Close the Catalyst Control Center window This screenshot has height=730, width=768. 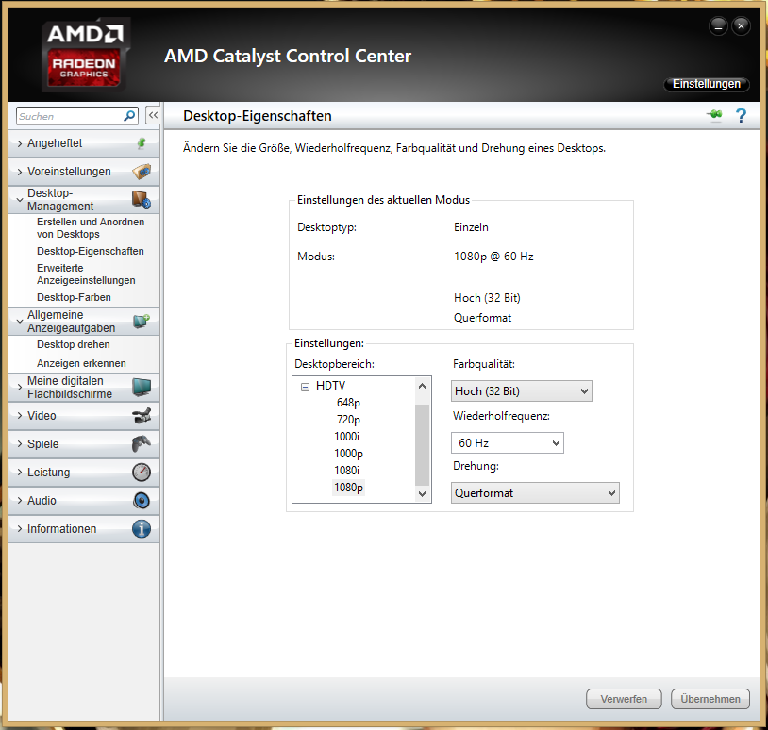[741, 26]
